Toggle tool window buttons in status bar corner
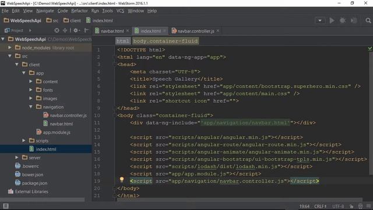373x210 pixels. coord(6,206)
